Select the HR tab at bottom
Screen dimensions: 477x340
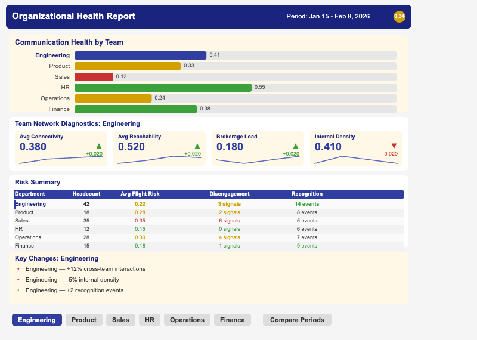pyautogui.click(x=150, y=320)
